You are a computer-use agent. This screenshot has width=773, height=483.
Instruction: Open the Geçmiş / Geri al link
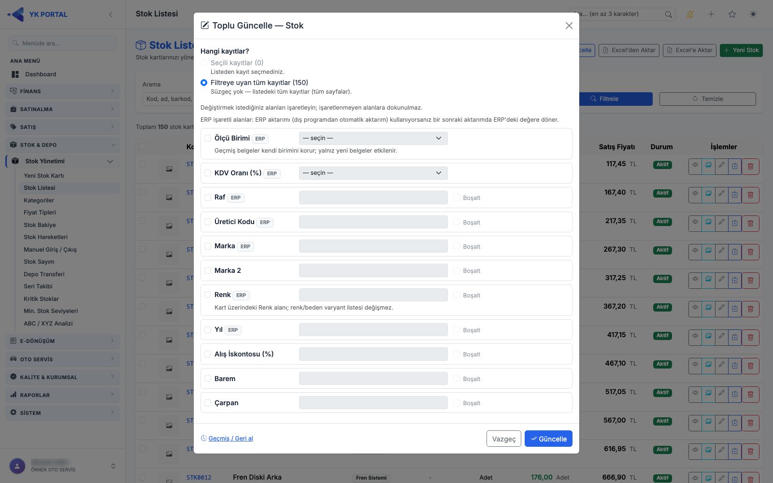coord(227,439)
